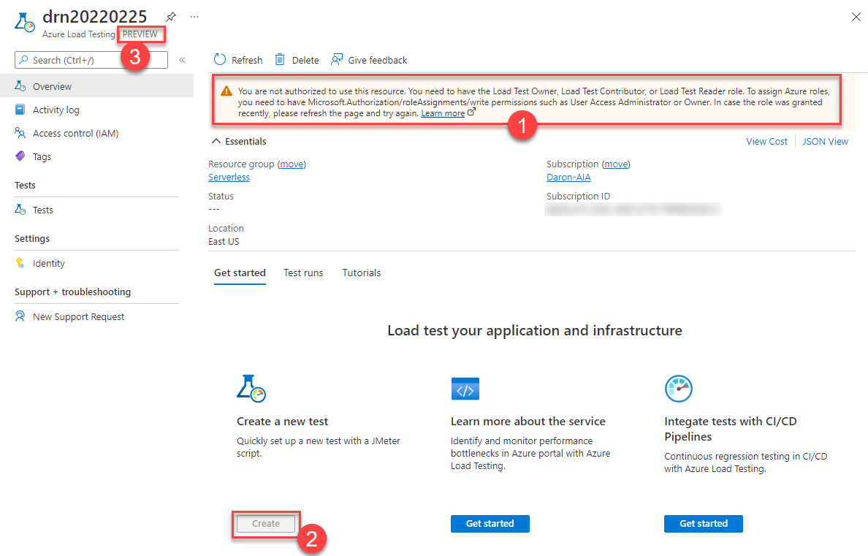Viewport: 868px width, 556px height.
Task: Delete this resource using toolbar icon
Action: 296,60
